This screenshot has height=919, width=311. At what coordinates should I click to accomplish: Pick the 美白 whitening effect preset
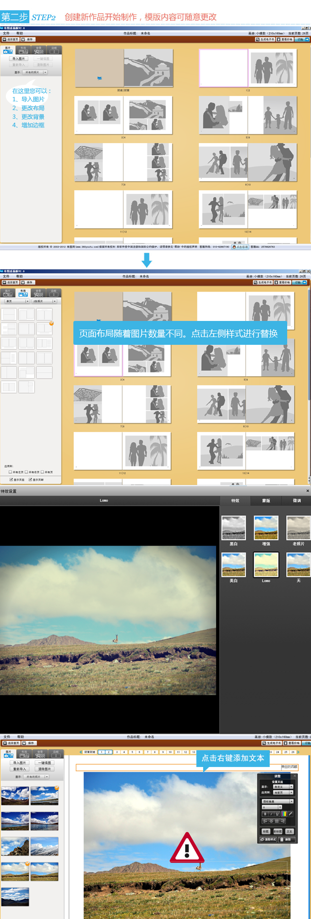point(234,564)
